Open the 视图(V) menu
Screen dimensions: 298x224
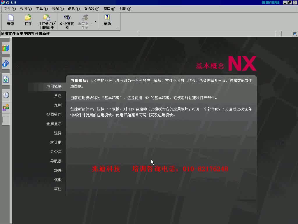coord(26,9)
